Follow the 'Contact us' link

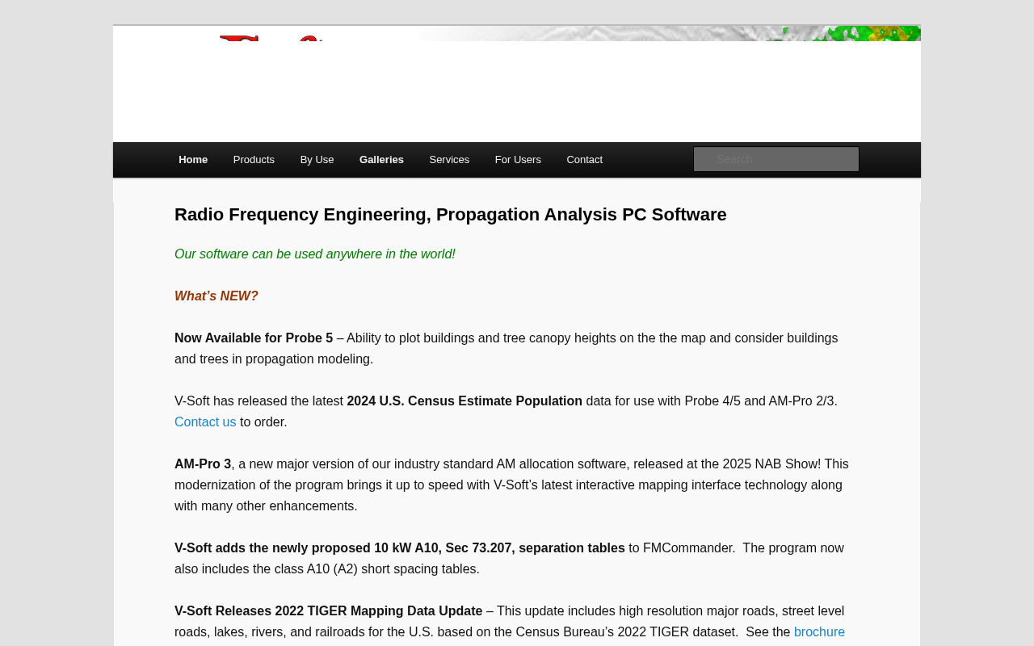point(205,422)
